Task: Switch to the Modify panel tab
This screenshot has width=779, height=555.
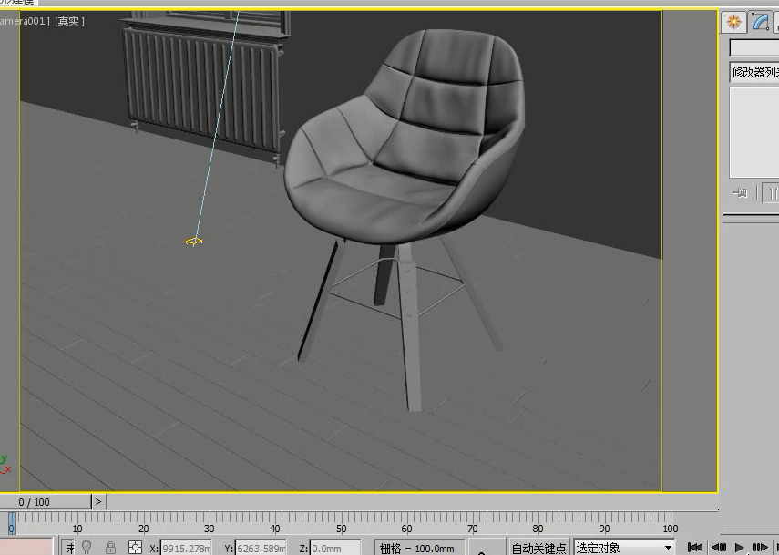Action: point(760,22)
